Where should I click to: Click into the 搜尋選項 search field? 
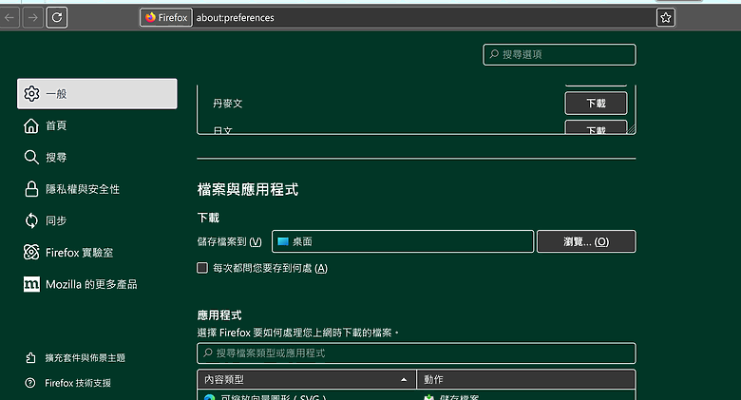pos(559,54)
